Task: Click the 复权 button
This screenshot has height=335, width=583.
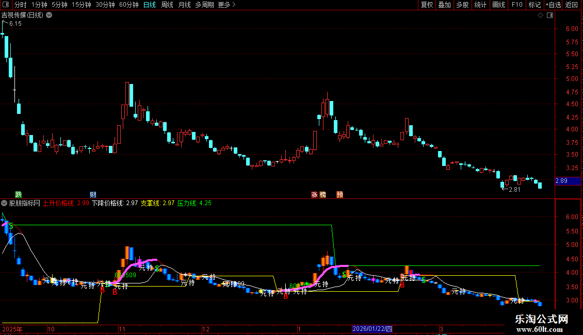Action: (427, 5)
